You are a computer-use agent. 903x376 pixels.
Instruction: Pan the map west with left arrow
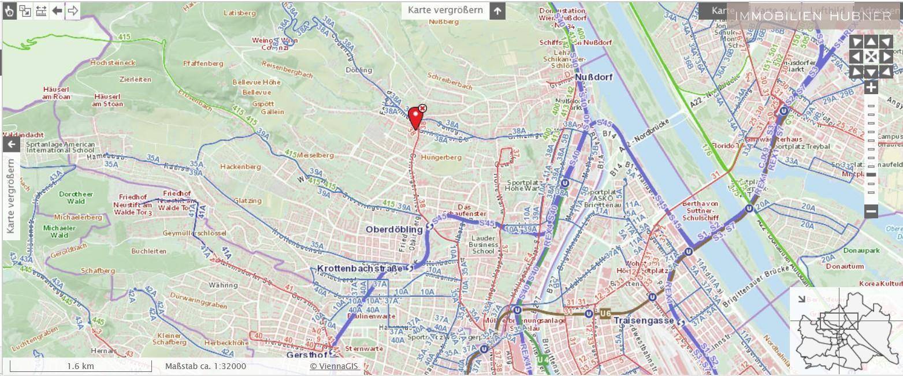pyautogui.click(x=856, y=57)
